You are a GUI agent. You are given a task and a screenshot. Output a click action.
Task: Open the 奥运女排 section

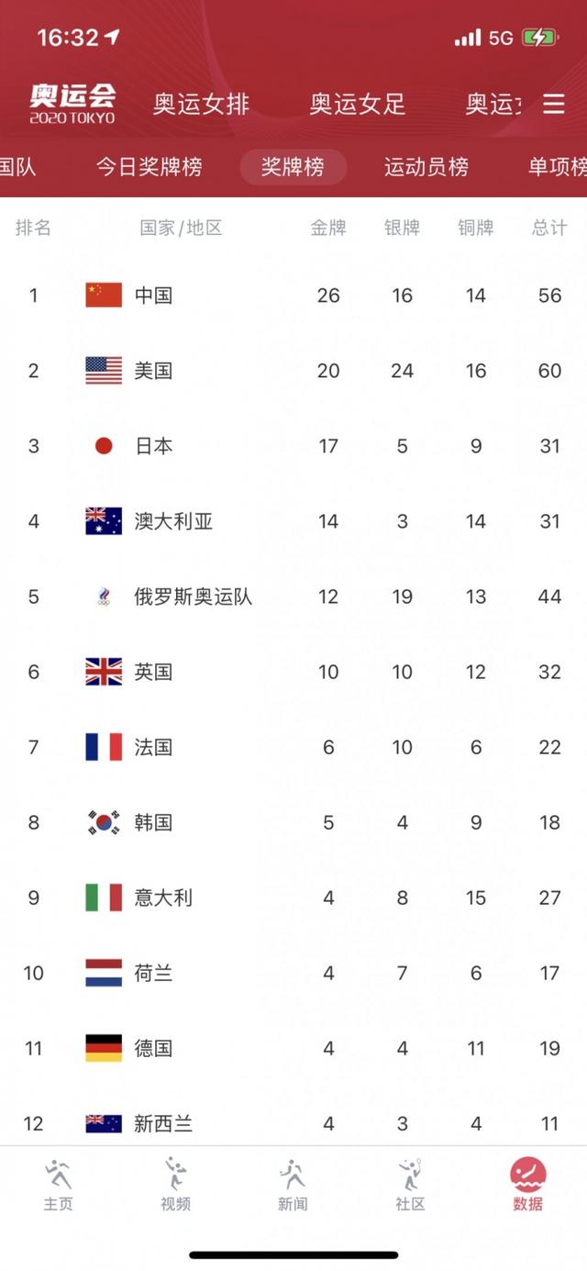tap(201, 104)
